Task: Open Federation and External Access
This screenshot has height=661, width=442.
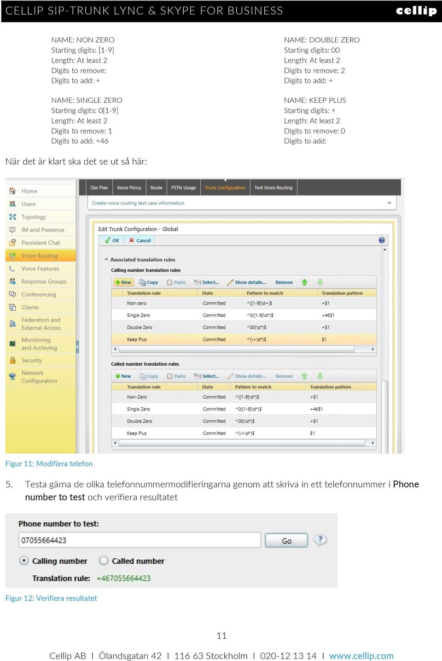Action: pos(41,323)
